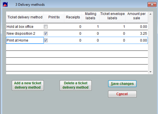This screenshot has width=158, height=114.
Task: Select the Hold at box office name cell
Action: pyautogui.click(x=25, y=27)
